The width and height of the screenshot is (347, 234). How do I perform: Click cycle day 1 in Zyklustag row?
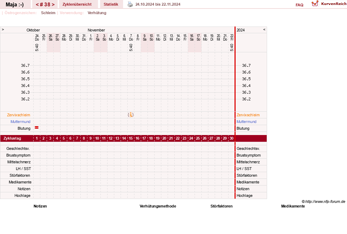click(x=37, y=138)
